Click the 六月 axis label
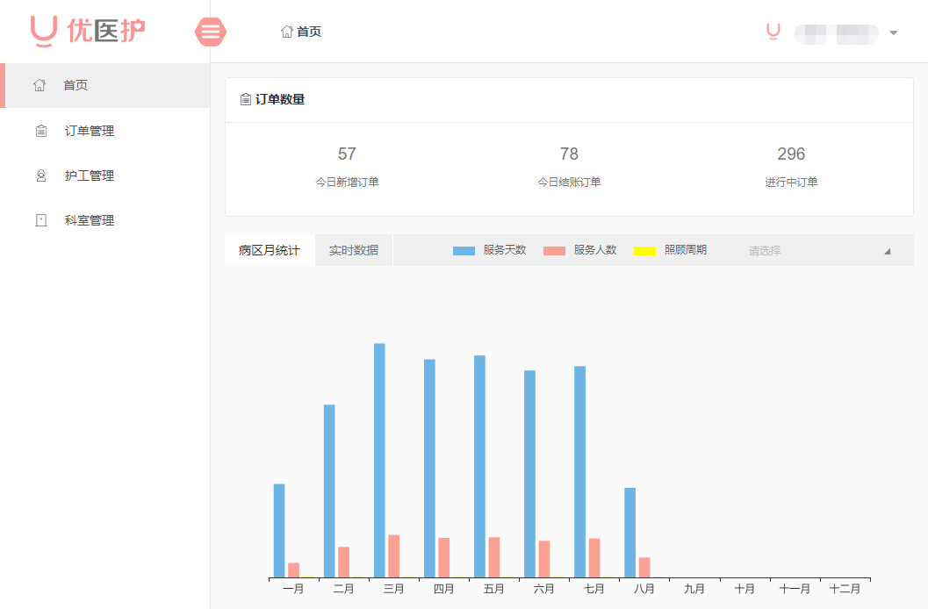The width and height of the screenshot is (928, 609). click(x=544, y=589)
